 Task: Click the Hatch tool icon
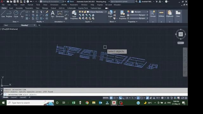coord(27,18)
